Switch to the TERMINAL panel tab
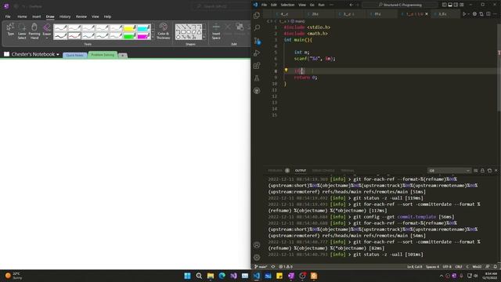This screenshot has width=501, height=282. click(348, 171)
